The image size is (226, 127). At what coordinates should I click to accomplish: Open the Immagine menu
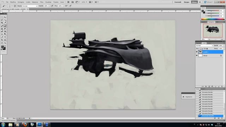point(21,2)
